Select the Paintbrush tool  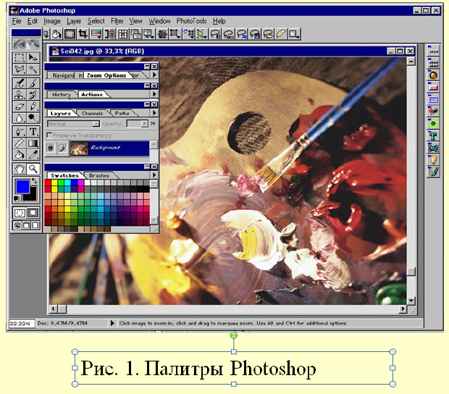33,83
